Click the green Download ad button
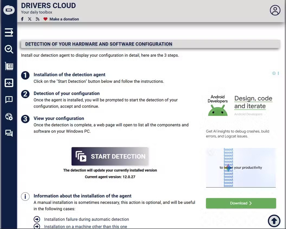286x229 pixels. [241, 203]
